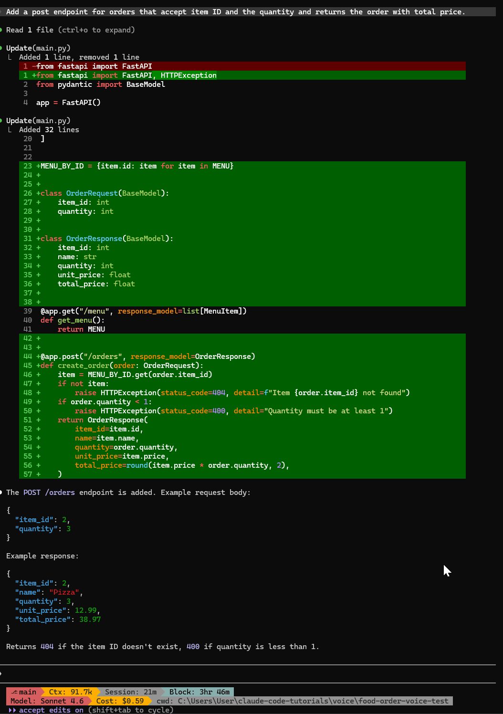503x714 pixels.
Task: Click the green bullet beside Read 1 file
Action: tap(1, 30)
